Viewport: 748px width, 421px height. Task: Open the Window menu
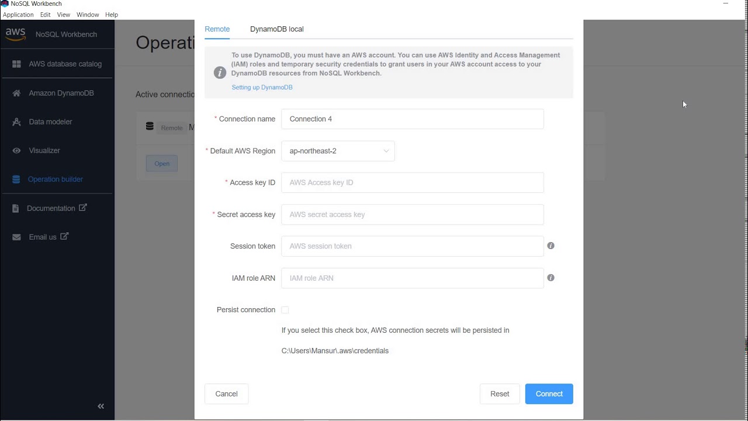tap(88, 15)
